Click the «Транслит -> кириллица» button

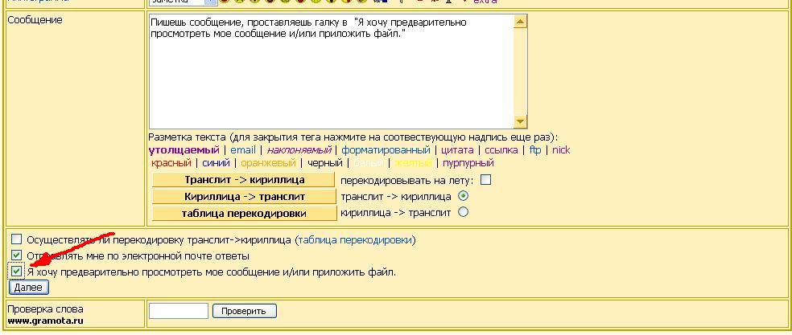pos(243,180)
